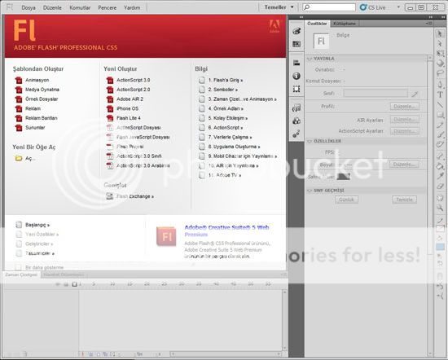
Task: Click Düzenle button next to AIR Ayarları
Action: 405,120
